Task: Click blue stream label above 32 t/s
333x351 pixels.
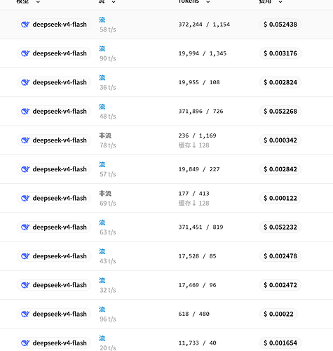Action: (x=102, y=280)
